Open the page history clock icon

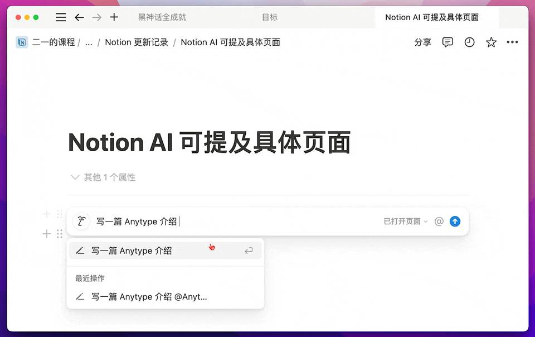(469, 42)
